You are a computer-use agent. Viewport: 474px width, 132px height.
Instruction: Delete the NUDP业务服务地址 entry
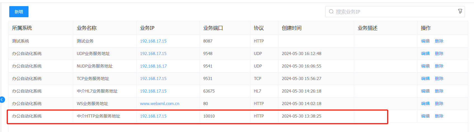pyautogui.click(x=439, y=66)
